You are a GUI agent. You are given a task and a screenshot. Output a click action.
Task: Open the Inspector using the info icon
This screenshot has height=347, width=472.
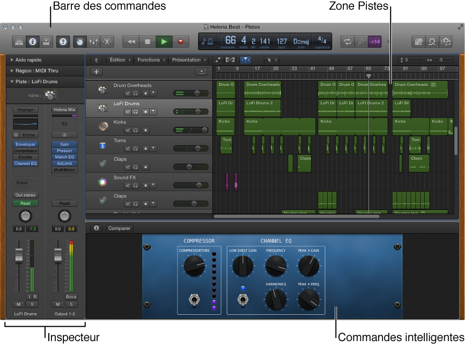pos(33,40)
